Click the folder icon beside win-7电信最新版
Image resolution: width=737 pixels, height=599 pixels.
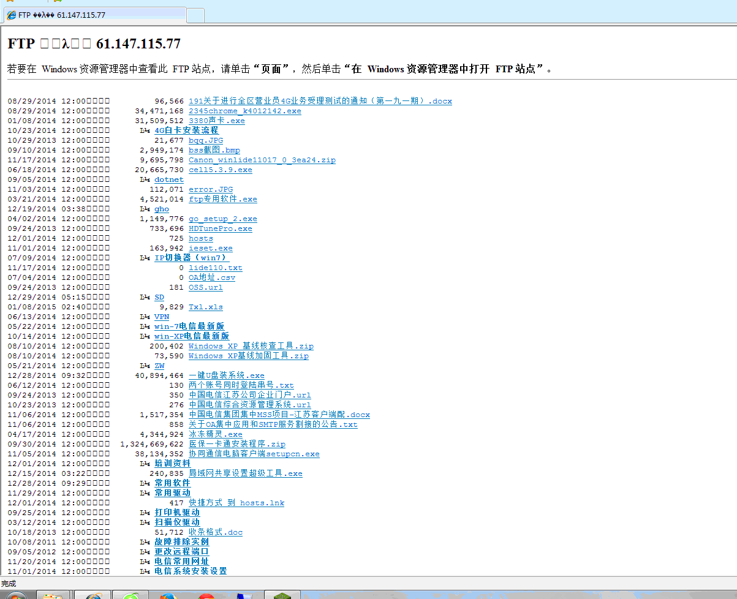pyautogui.click(x=145, y=326)
